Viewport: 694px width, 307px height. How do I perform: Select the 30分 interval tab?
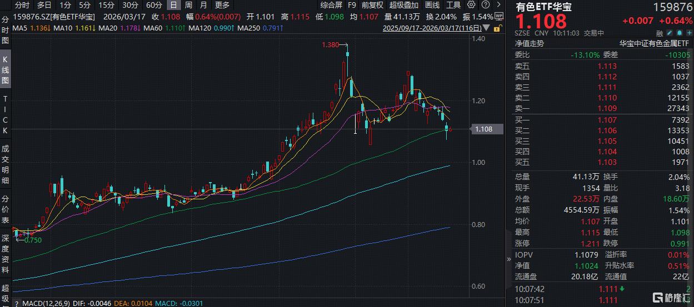coord(130,5)
